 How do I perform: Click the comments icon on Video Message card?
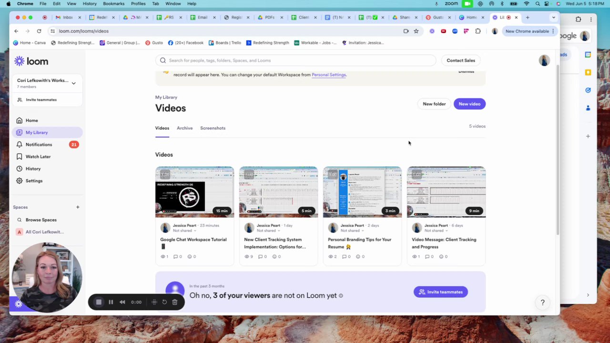pos(427,257)
